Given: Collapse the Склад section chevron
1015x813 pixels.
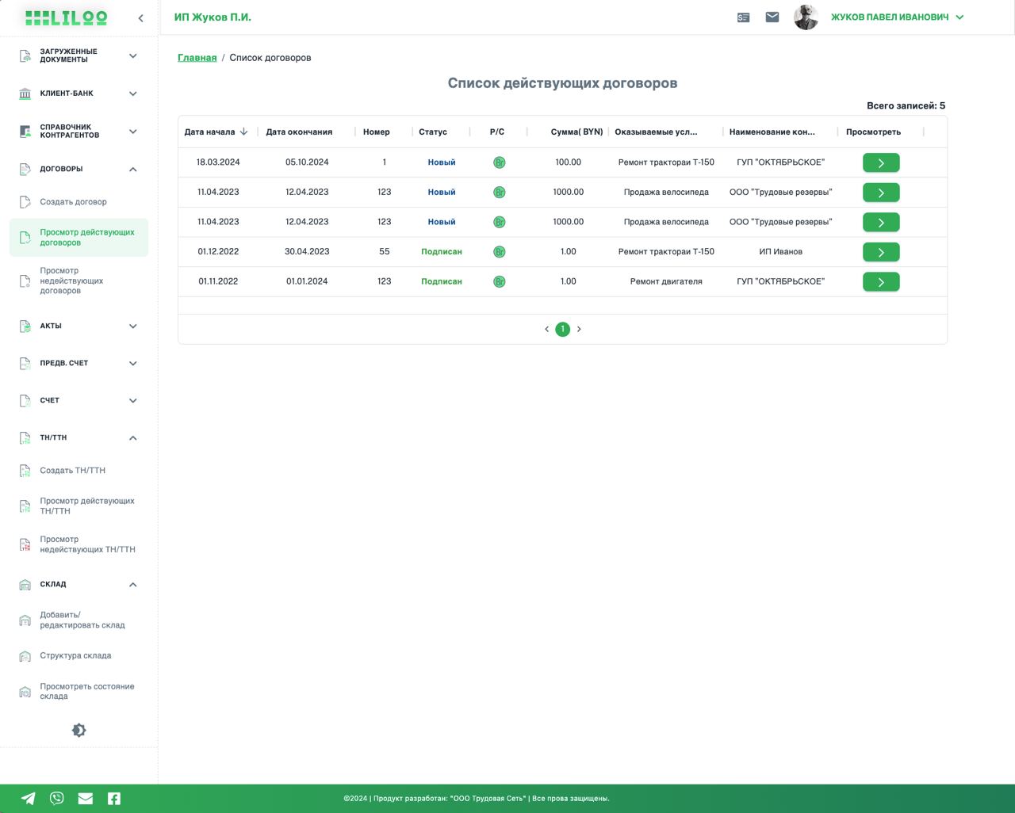Looking at the screenshot, I should pos(133,584).
